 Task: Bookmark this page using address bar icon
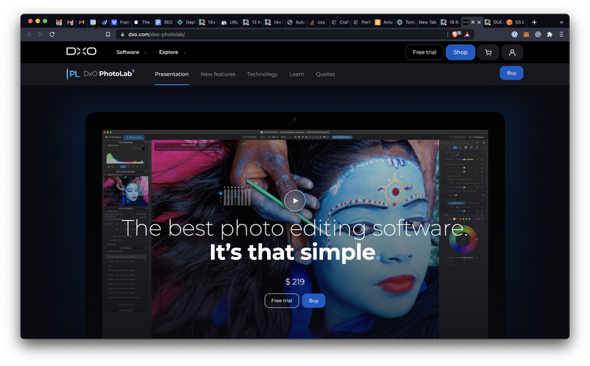[x=108, y=34]
